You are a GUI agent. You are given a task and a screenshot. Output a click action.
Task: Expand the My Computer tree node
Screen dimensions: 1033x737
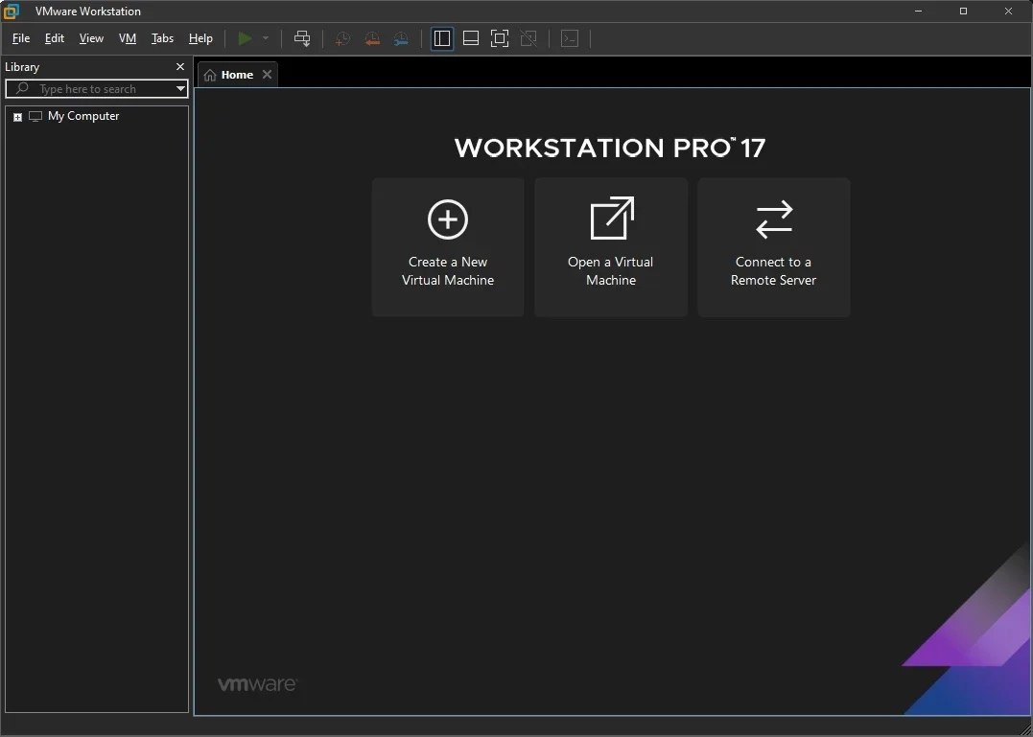coord(18,117)
